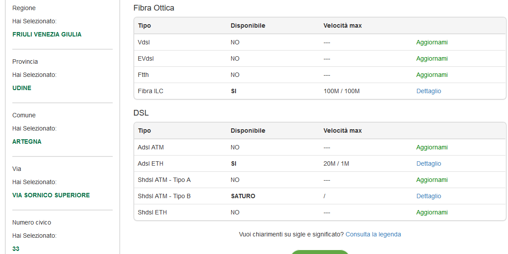Viewport: 508px width, 254px height.
Task: Click Aggiornami link in the Vdsl row
Action: coord(432,42)
